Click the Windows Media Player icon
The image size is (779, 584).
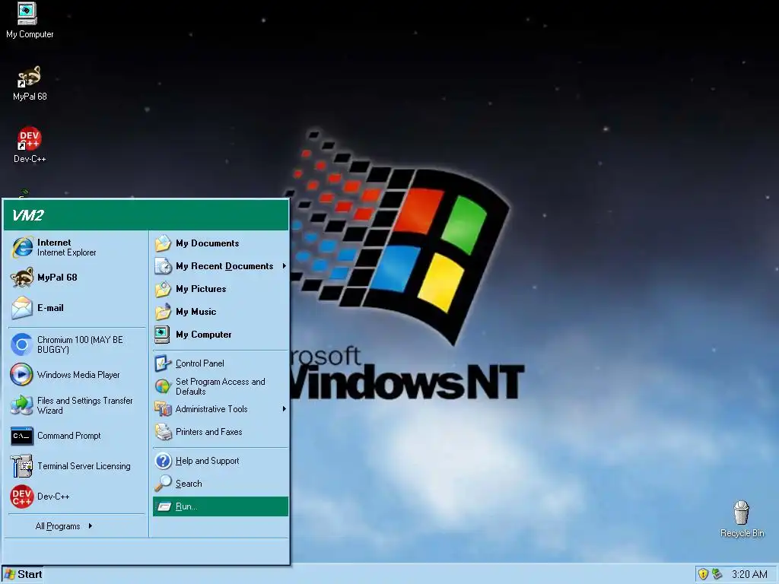pyautogui.click(x=22, y=375)
